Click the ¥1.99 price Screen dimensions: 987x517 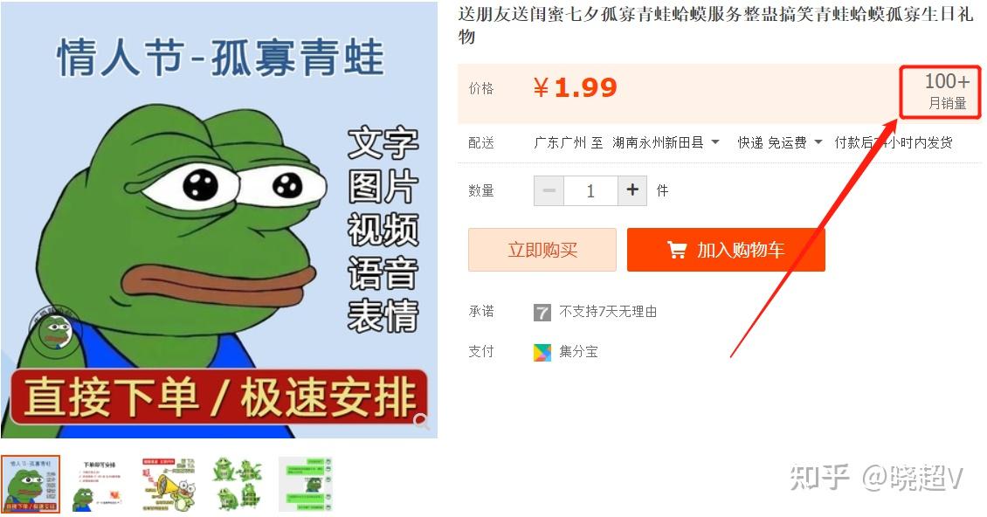575,87
